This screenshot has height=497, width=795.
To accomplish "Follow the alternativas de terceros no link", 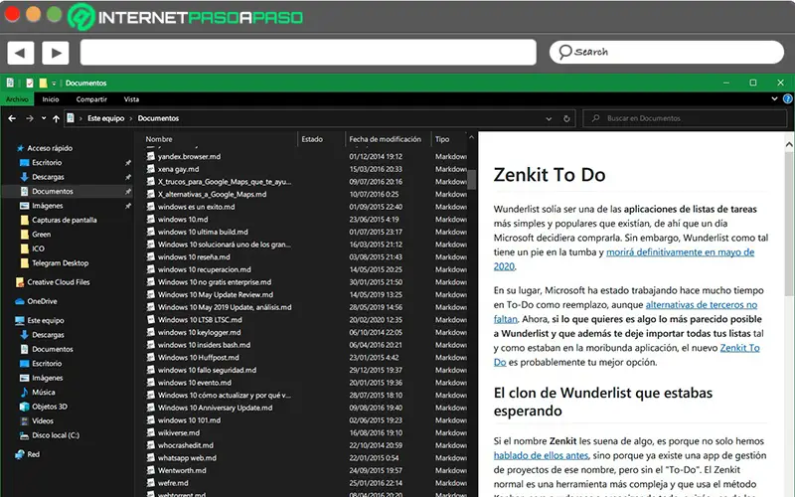I will point(702,305).
